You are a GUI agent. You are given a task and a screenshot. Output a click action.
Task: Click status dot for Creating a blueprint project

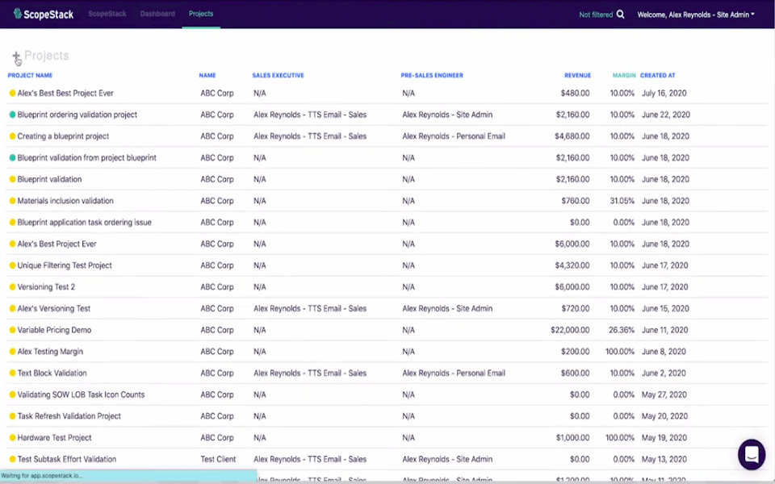(x=12, y=136)
